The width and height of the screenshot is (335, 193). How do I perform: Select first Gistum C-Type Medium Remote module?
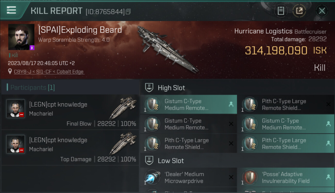pos(188,104)
